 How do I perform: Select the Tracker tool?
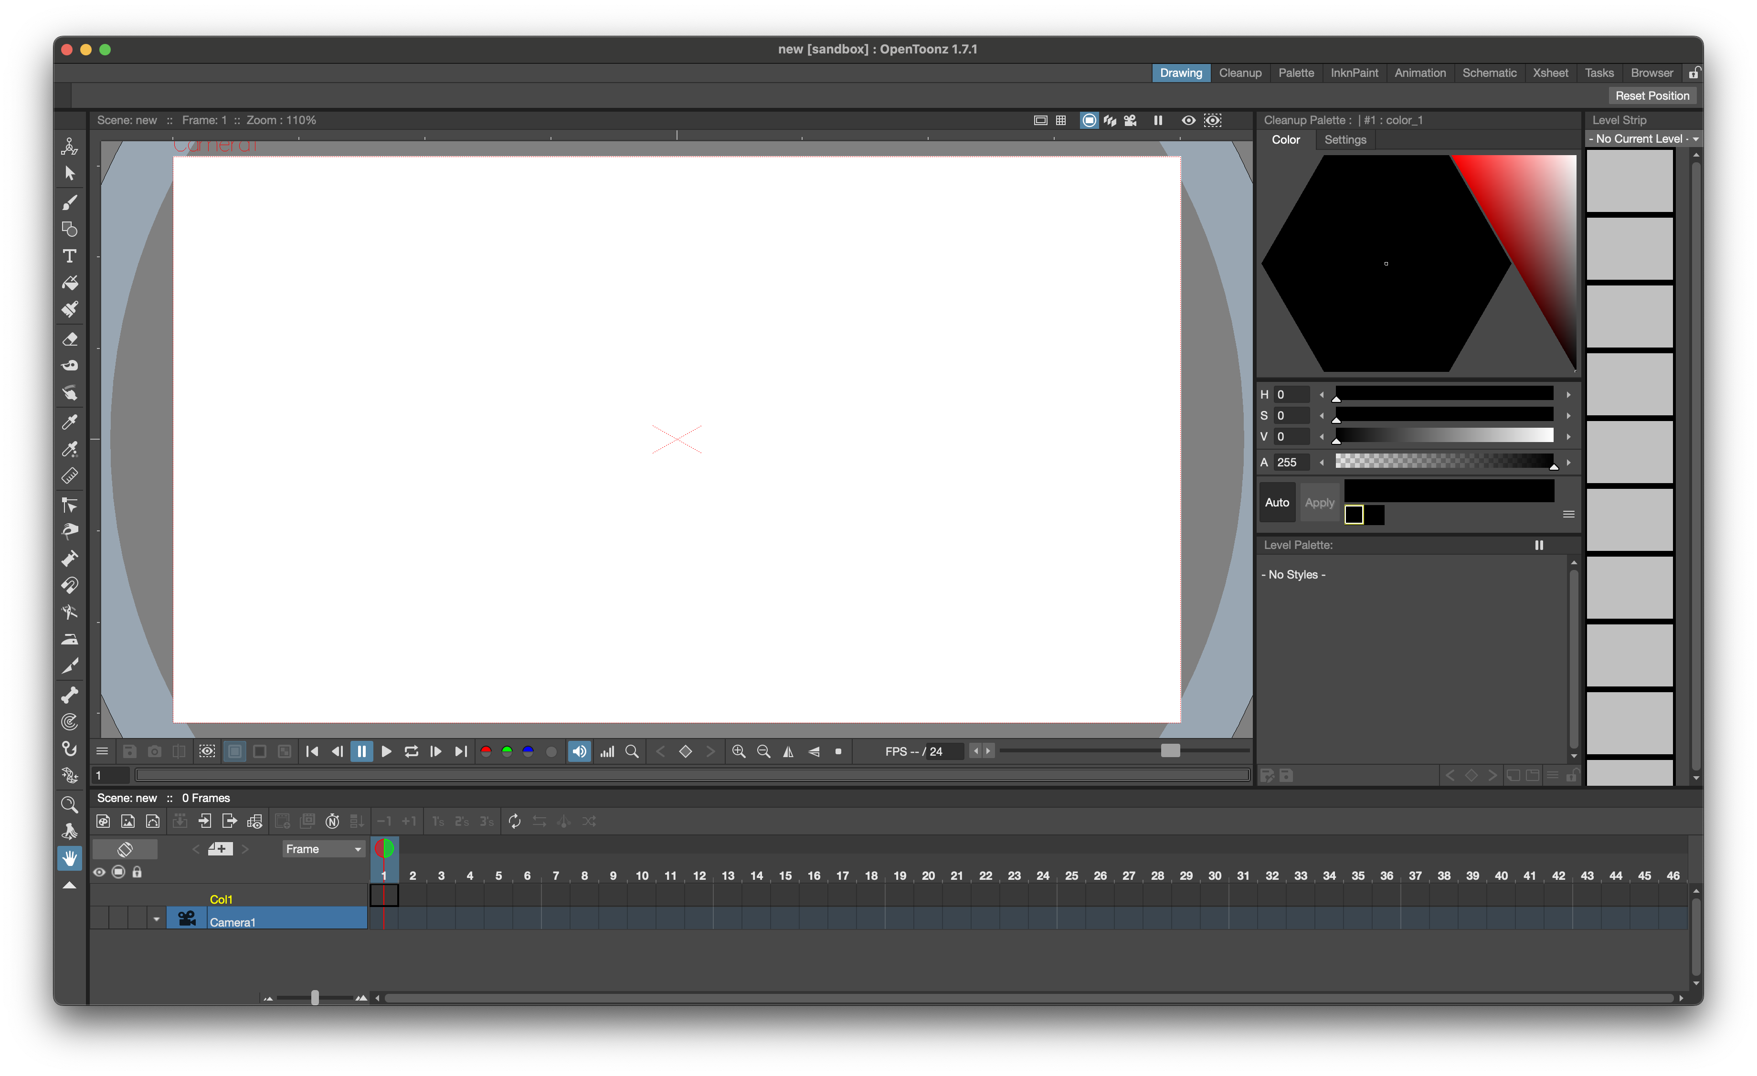tap(69, 722)
